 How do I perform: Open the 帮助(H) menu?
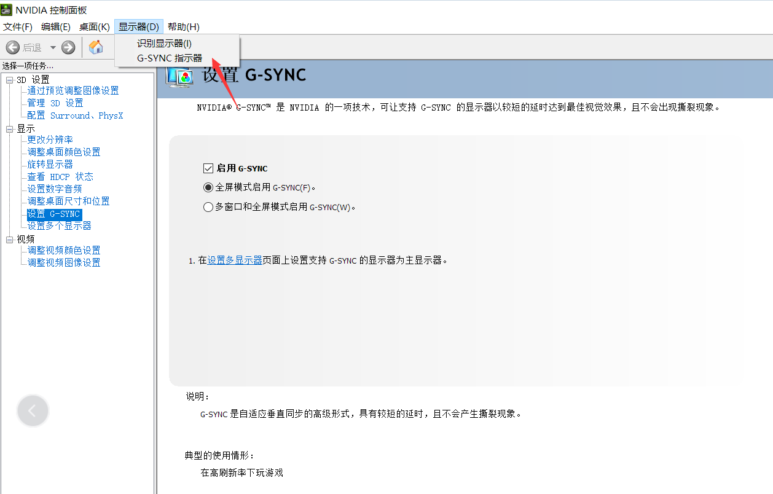click(x=184, y=27)
